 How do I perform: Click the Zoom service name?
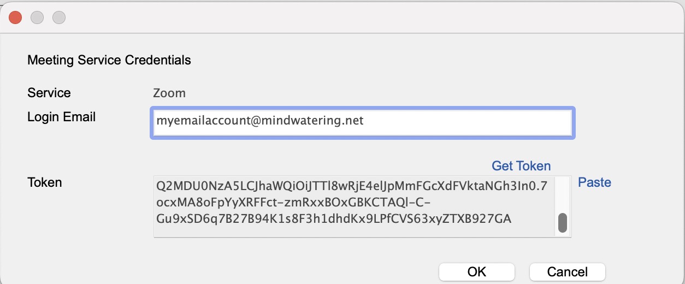click(169, 93)
